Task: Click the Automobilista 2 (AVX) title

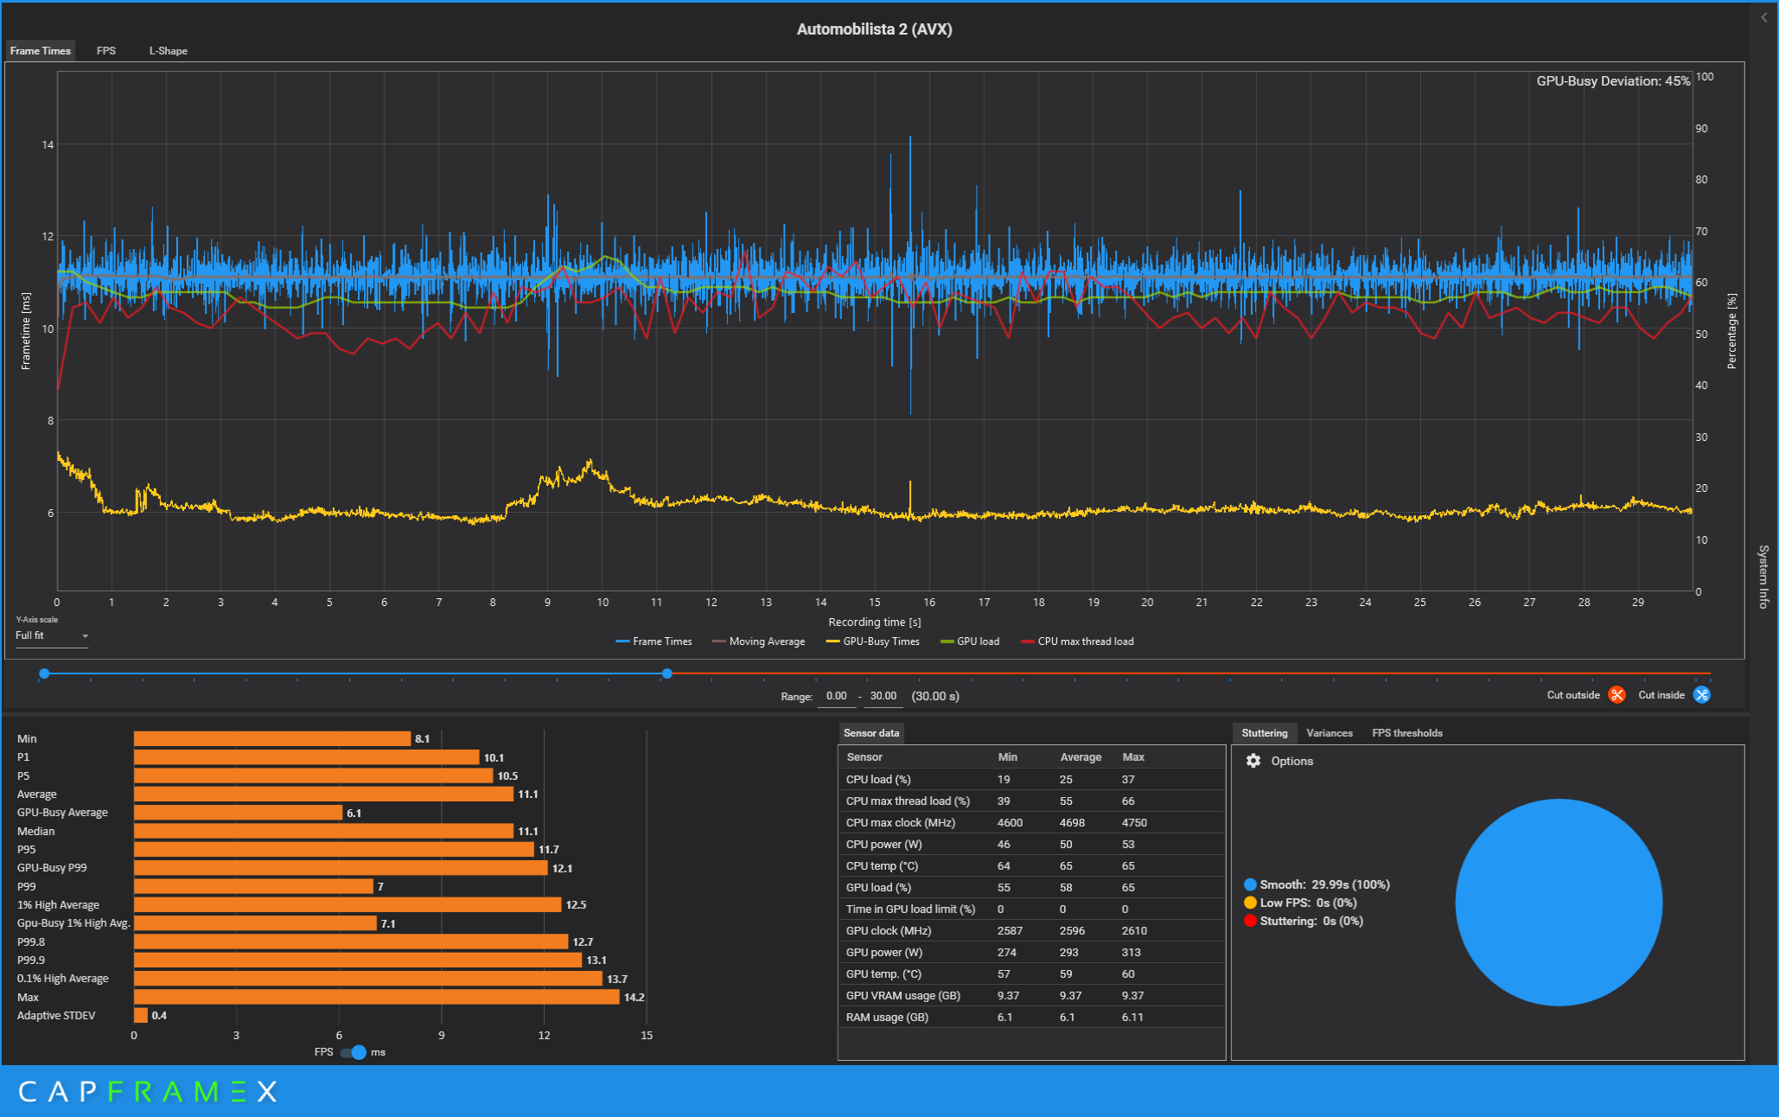Action: [874, 29]
